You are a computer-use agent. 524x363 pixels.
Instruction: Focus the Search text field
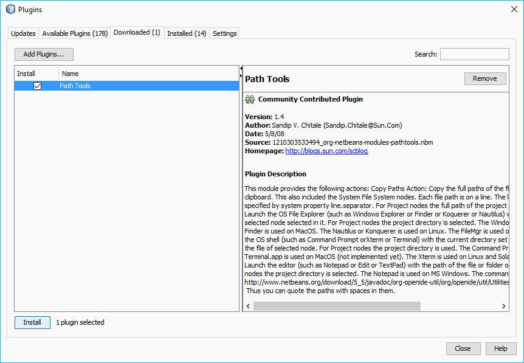click(x=474, y=54)
